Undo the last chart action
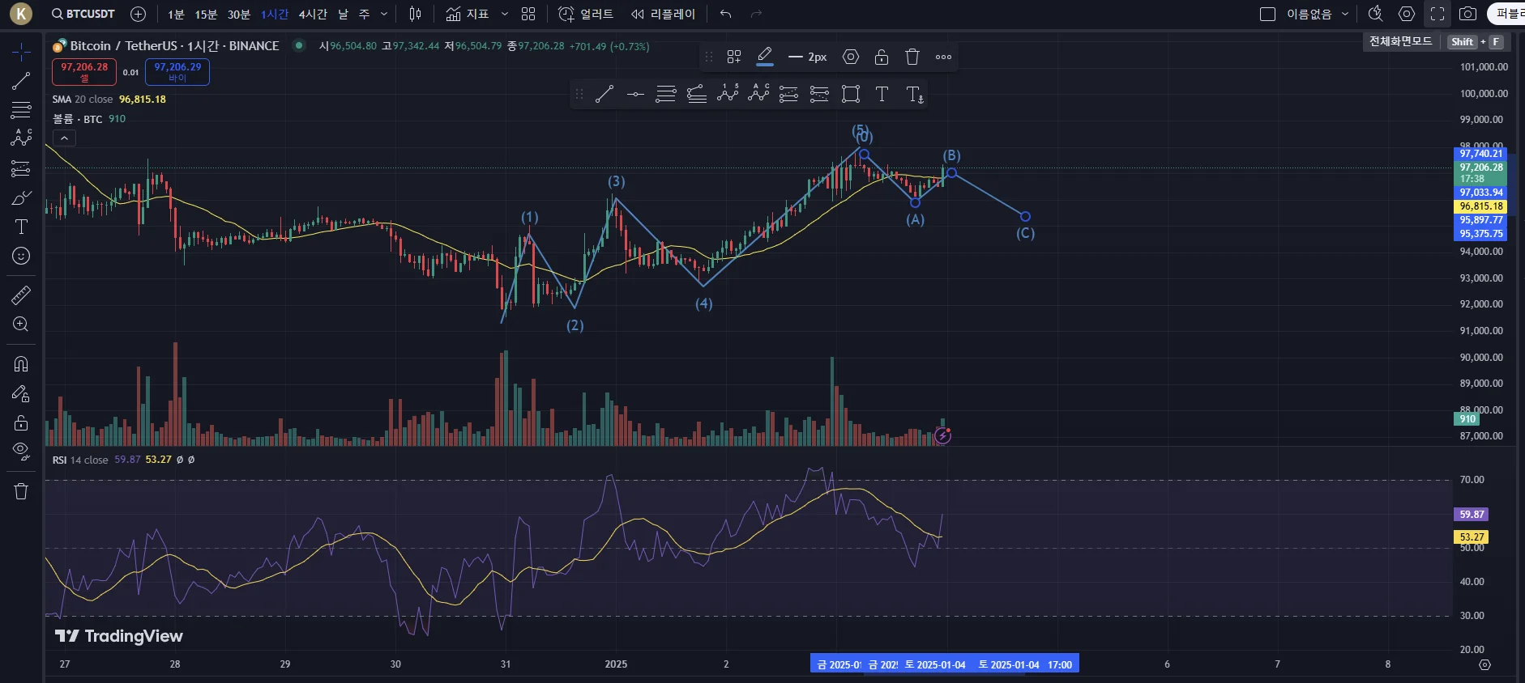This screenshot has height=683, width=1525. point(725,14)
